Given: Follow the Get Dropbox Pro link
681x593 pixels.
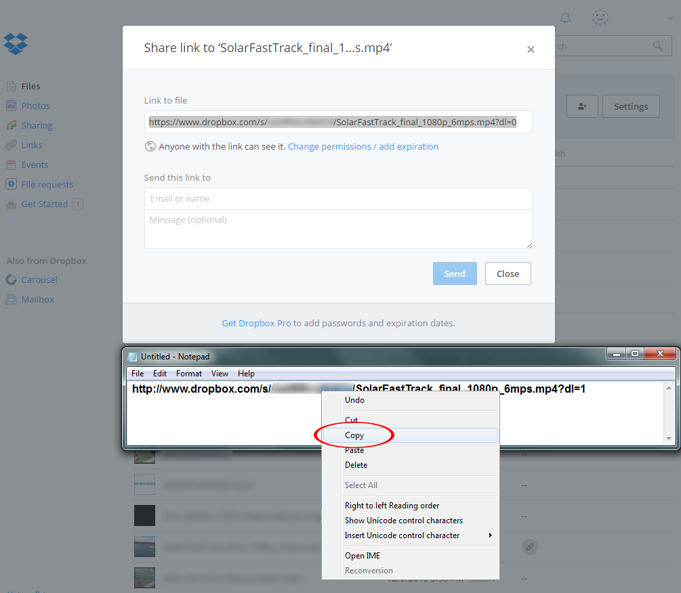Looking at the screenshot, I should click(256, 323).
